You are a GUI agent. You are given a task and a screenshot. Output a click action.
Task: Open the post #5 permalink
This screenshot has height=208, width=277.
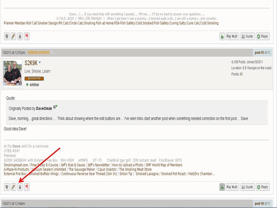[260, 53]
